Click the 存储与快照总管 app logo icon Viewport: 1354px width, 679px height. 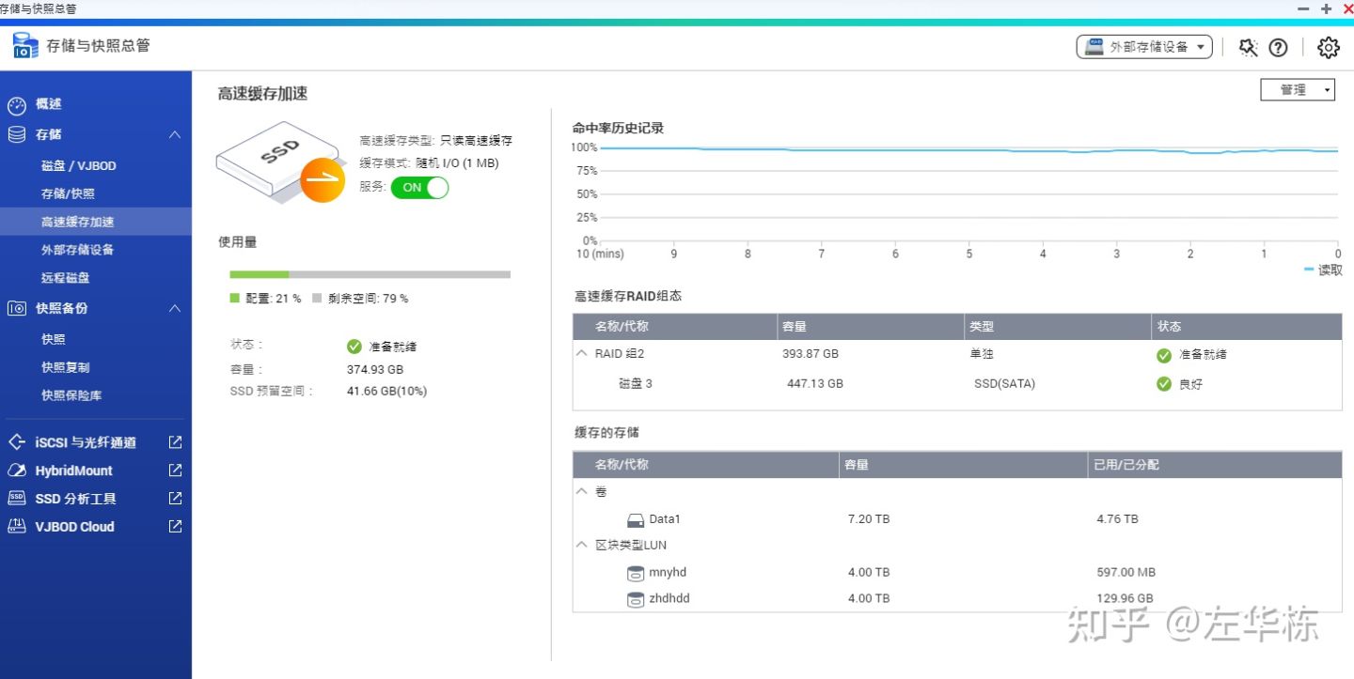tap(24, 44)
